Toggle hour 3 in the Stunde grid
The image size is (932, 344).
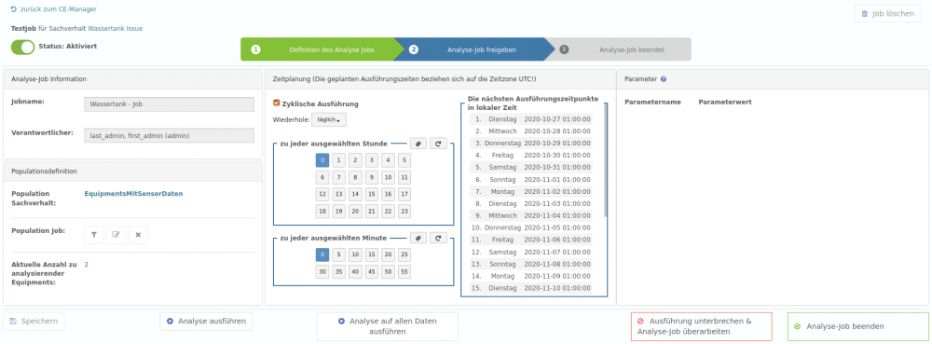pyautogui.click(x=371, y=159)
